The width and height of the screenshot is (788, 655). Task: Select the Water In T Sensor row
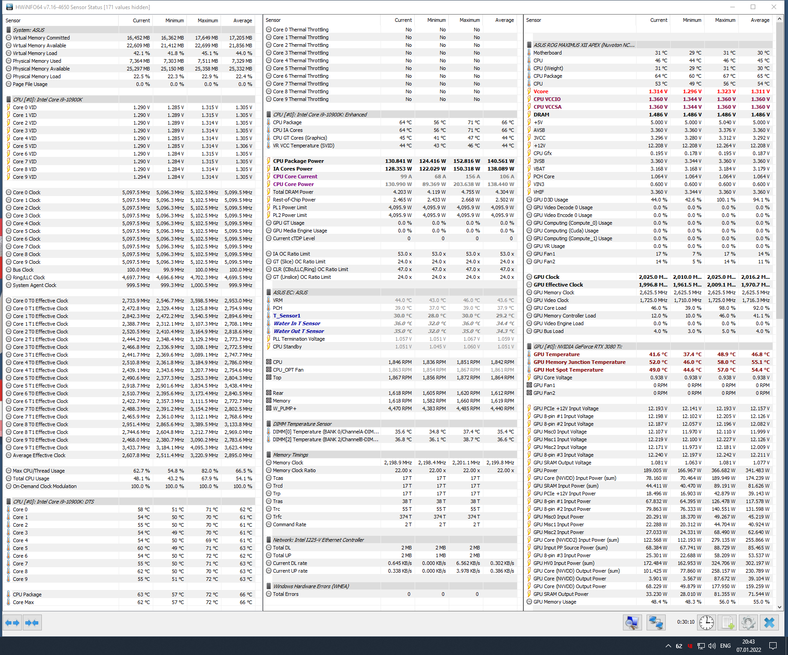coord(391,323)
